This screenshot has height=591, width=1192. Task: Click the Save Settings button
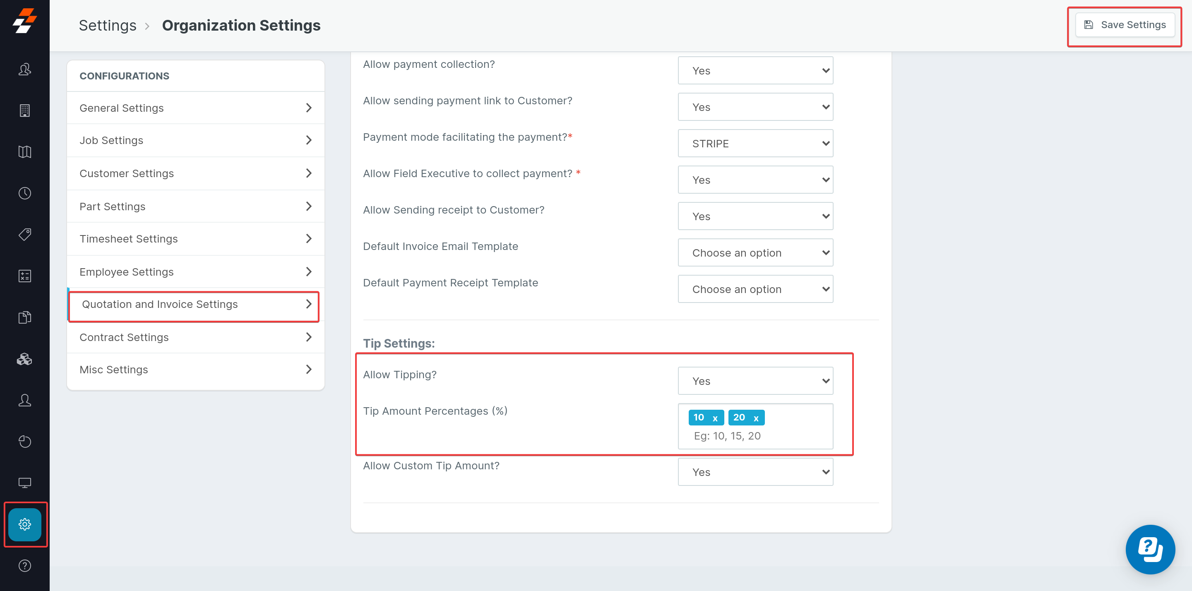1125,25
